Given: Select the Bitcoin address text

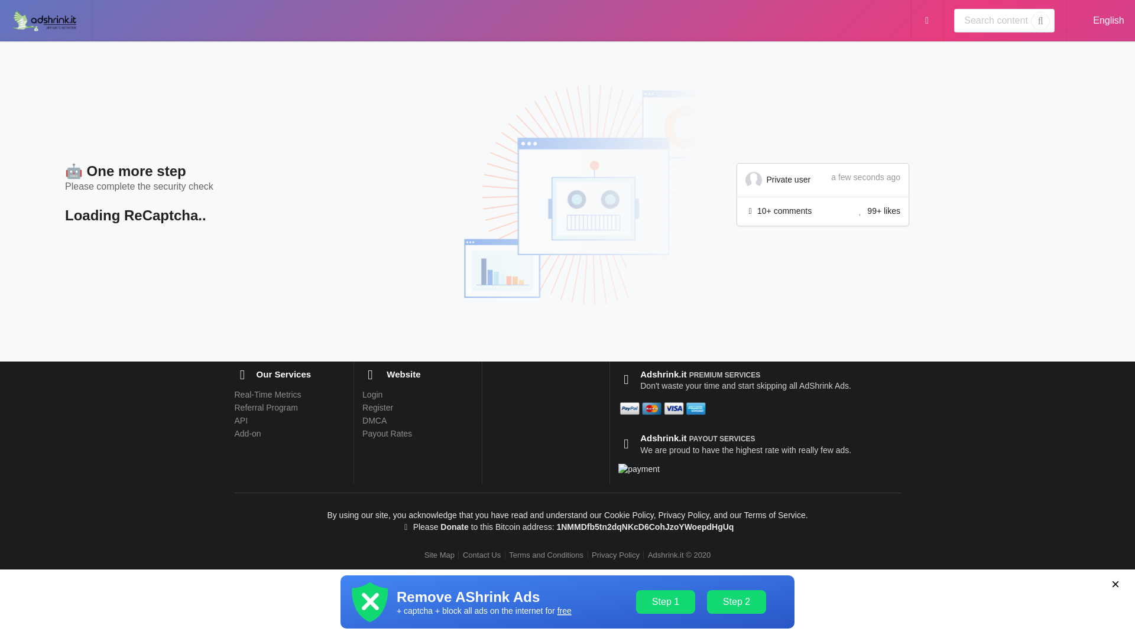Looking at the screenshot, I should click(645, 527).
